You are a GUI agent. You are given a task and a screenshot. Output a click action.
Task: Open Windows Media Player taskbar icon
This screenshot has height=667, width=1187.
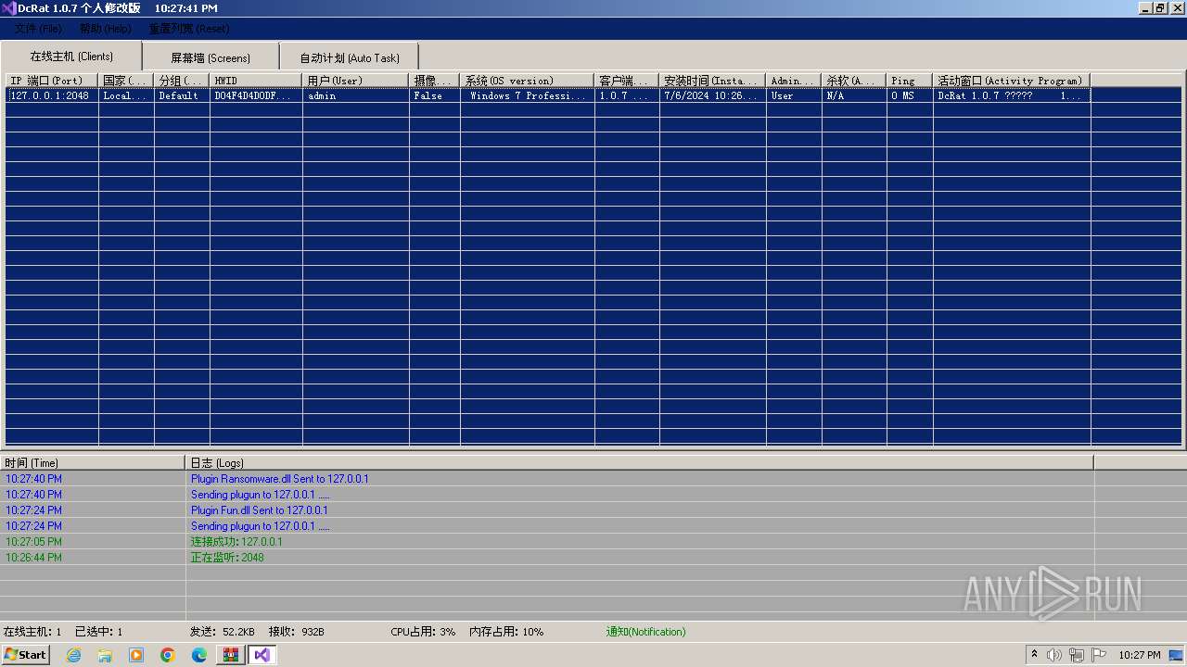(136, 655)
